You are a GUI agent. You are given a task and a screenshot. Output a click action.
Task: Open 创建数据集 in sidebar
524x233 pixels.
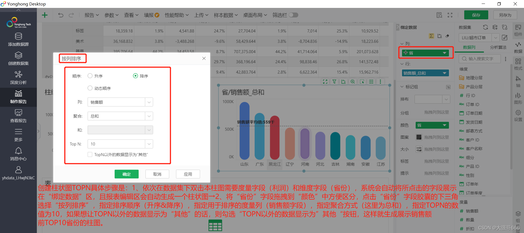click(18, 59)
